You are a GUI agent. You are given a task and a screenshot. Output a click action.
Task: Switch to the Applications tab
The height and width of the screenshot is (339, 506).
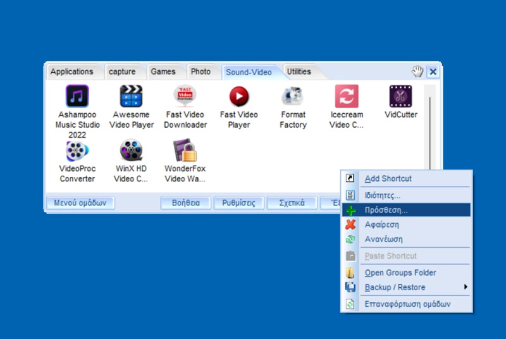[x=71, y=71]
